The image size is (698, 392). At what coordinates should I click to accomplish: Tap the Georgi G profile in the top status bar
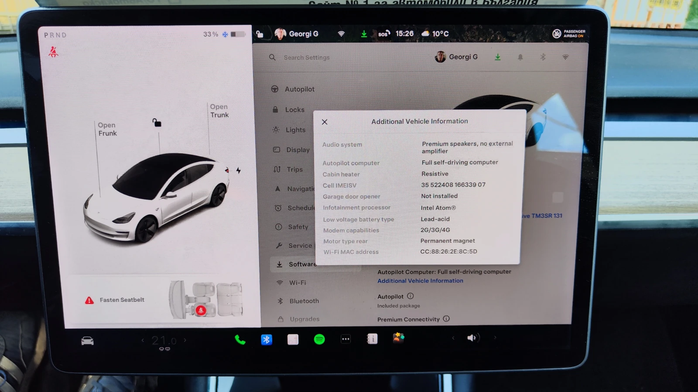pyautogui.click(x=297, y=34)
